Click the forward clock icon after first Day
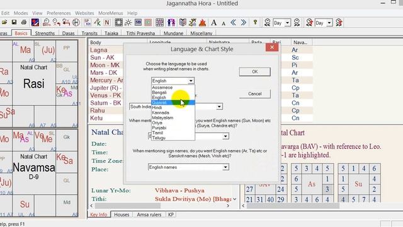 (297, 23)
